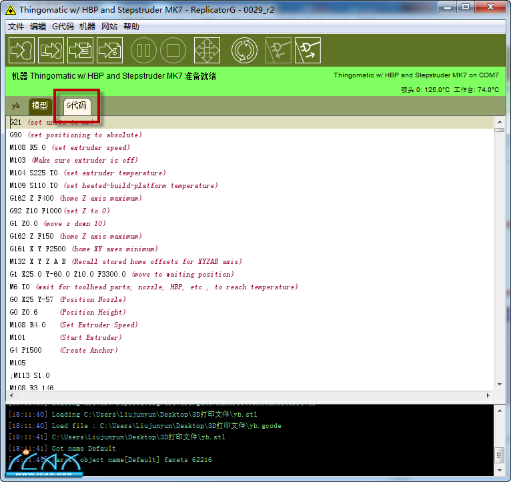Screen dimensions: 511x482
Task: Click the console pane scroll up arrow
Action: point(500,411)
